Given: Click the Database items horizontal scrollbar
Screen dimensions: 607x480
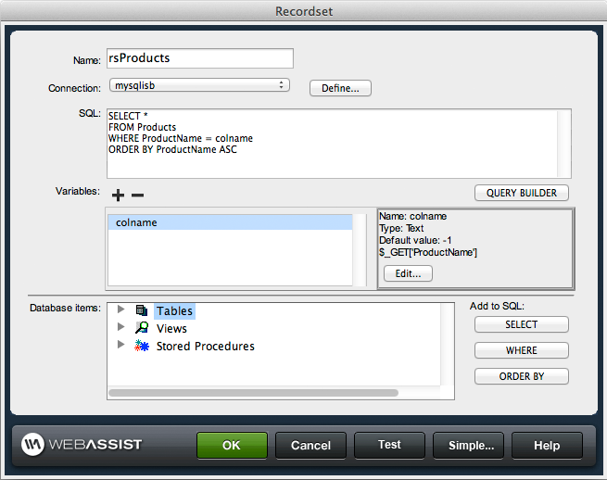Looking at the screenshot, I should click(254, 393).
